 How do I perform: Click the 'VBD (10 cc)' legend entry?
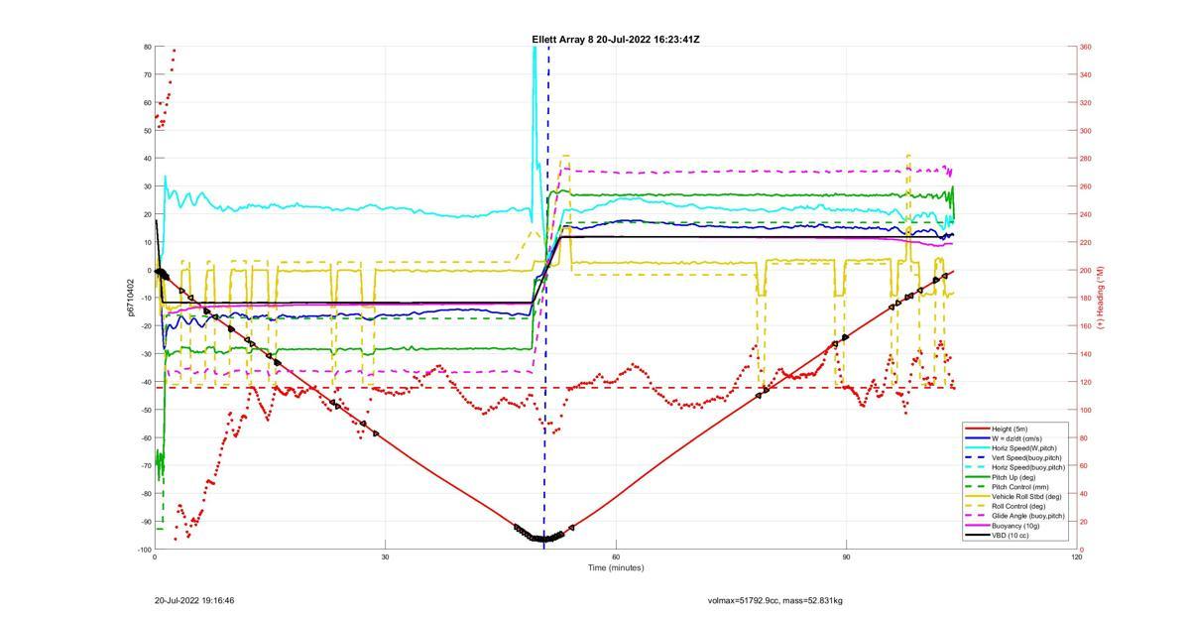[1012, 536]
